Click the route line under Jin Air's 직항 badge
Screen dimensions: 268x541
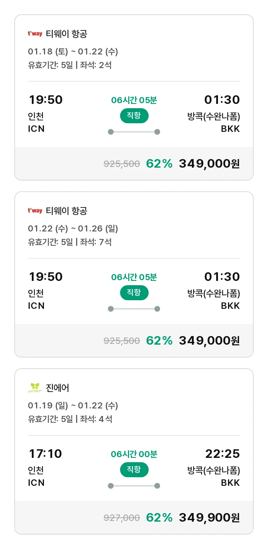[x=134, y=486]
